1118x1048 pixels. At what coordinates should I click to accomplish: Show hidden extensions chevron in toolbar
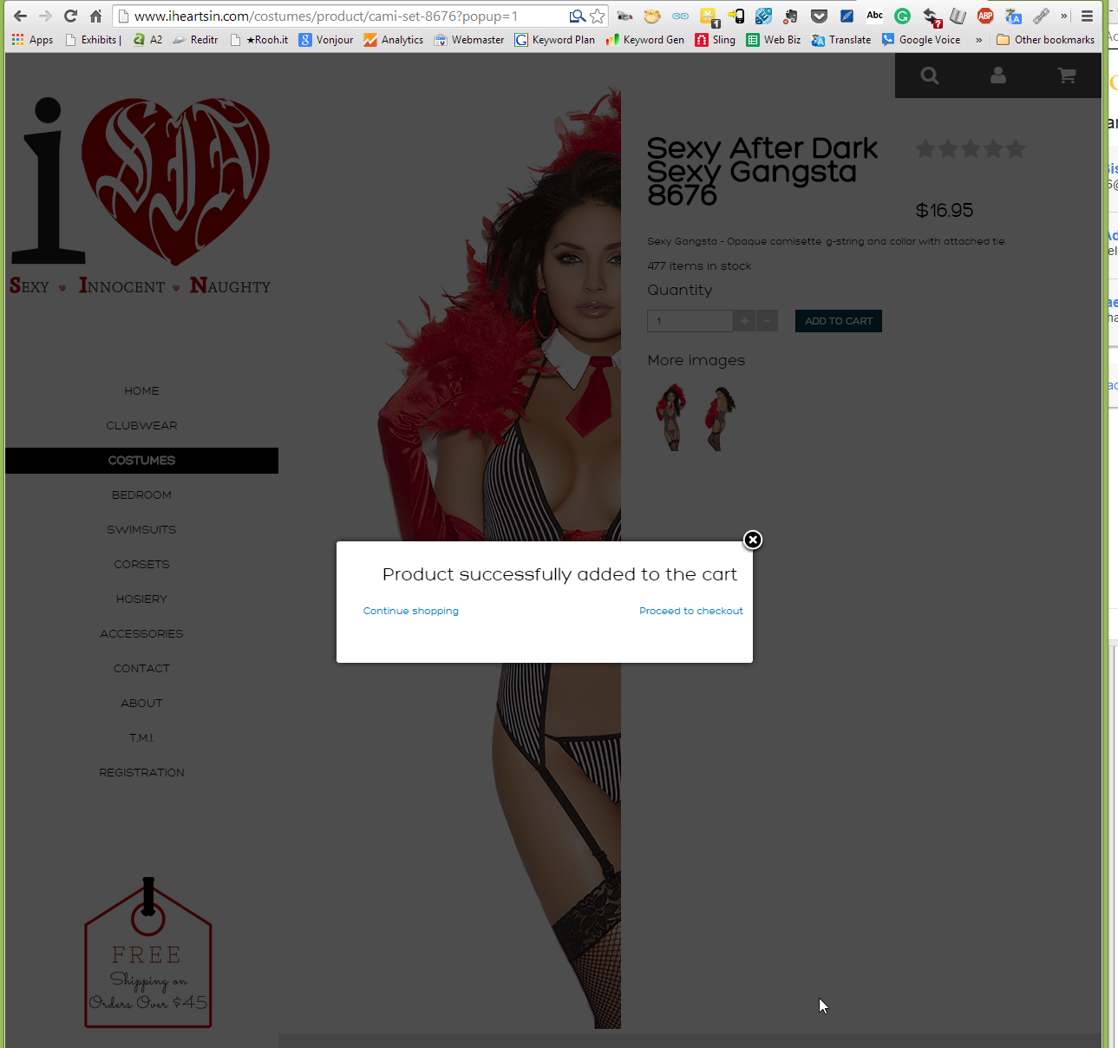click(1063, 16)
